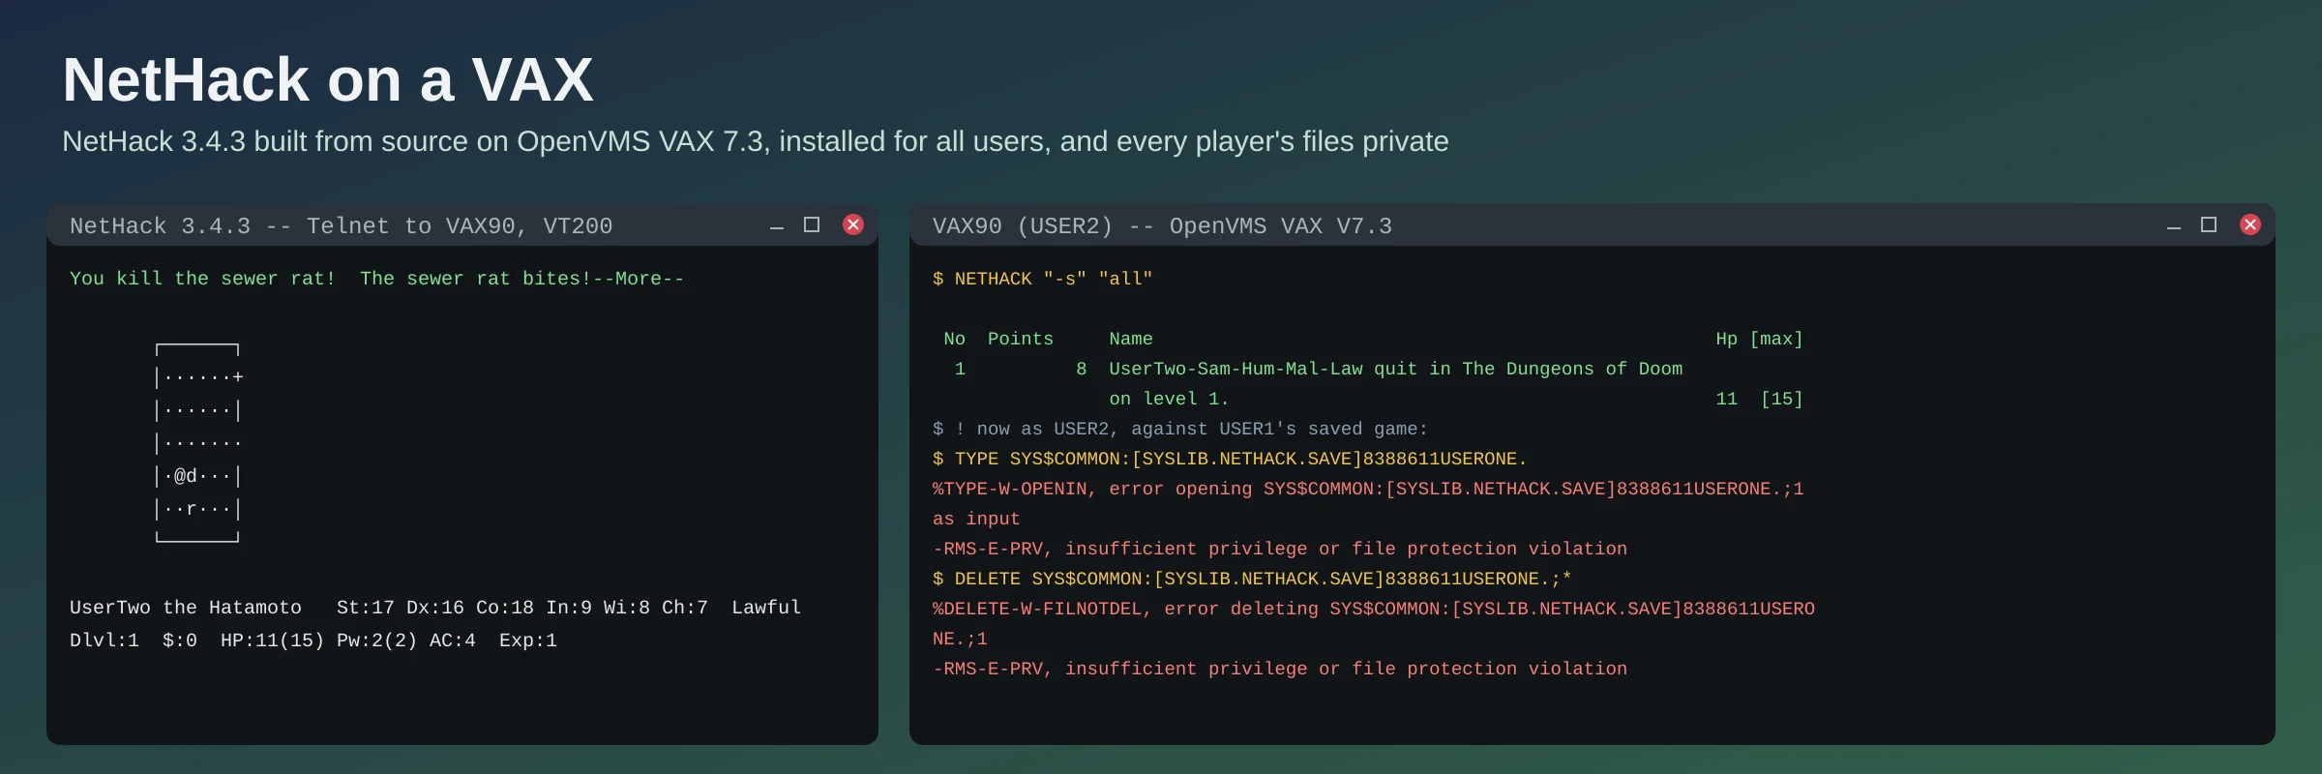The width and height of the screenshot is (2322, 774).
Task: Click the "NetHack 3.4.3 -- Telnet to VAX90, VT200" title
Action: coord(342,226)
